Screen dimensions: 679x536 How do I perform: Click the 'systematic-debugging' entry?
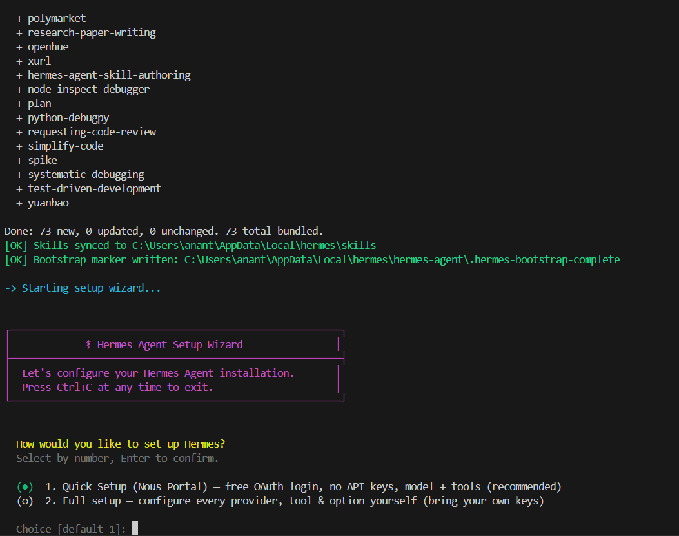coord(86,175)
